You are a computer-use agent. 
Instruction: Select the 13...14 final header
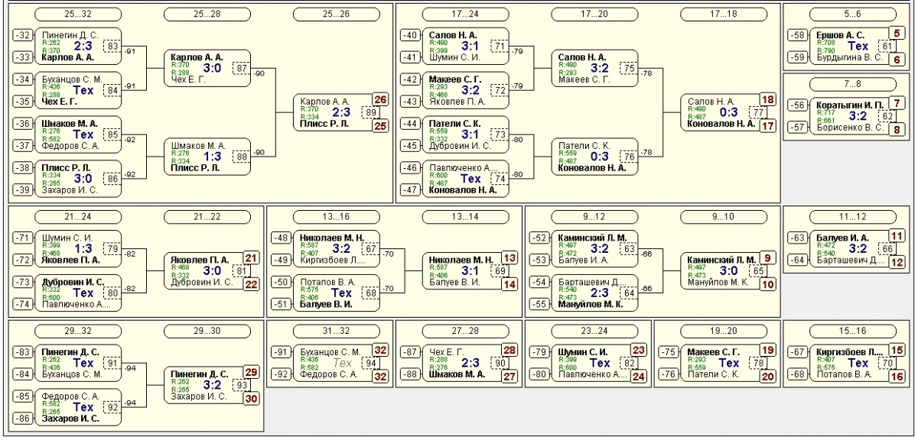pos(465,216)
